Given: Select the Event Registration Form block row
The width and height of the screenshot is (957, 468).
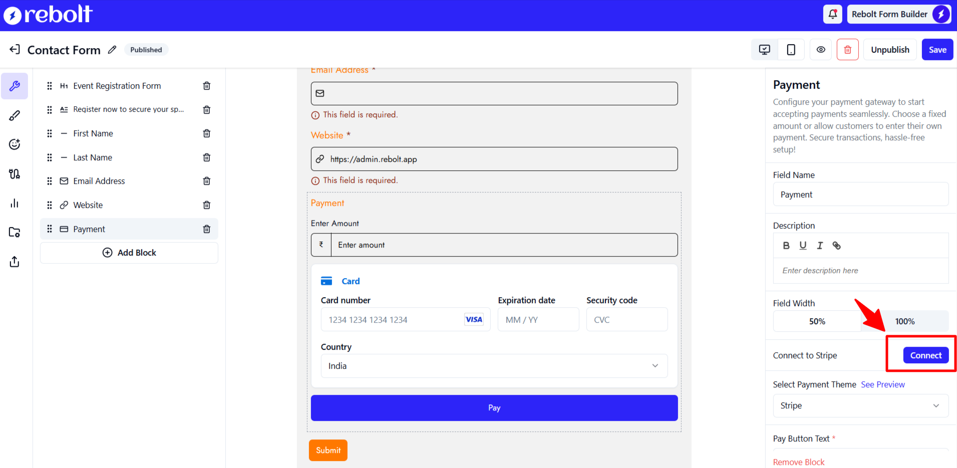Looking at the screenshot, I should pos(129,86).
